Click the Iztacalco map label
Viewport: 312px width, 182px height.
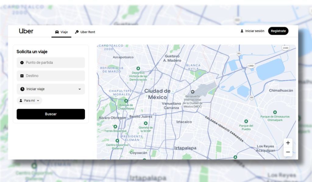[184, 122]
